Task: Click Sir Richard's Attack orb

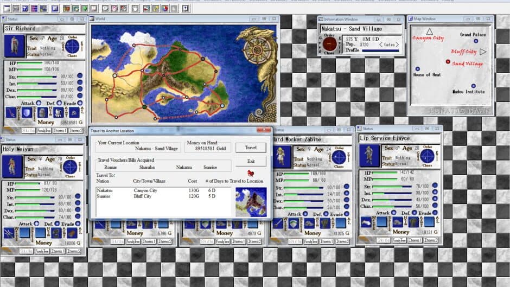Action: (x=39, y=103)
